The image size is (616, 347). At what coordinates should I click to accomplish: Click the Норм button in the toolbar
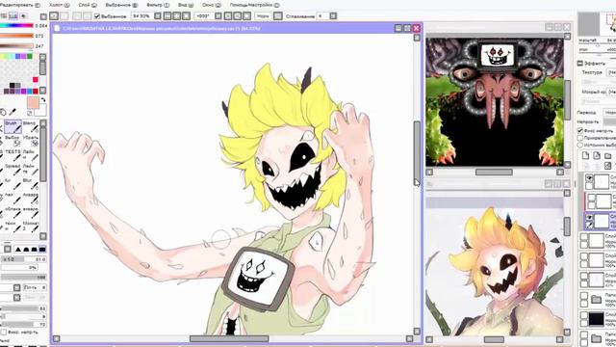[x=263, y=16]
